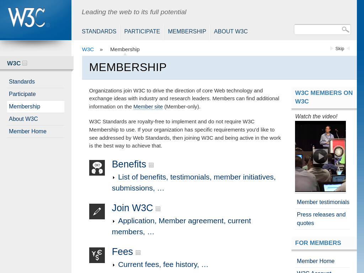Expand Current fees, fee history arrow
Viewport: 364px width, 273px height.
pos(114,265)
